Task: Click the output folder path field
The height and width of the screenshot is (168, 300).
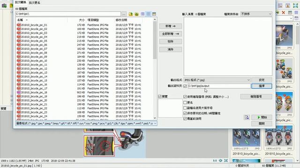Action: pyautogui.click(x=219, y=86)
